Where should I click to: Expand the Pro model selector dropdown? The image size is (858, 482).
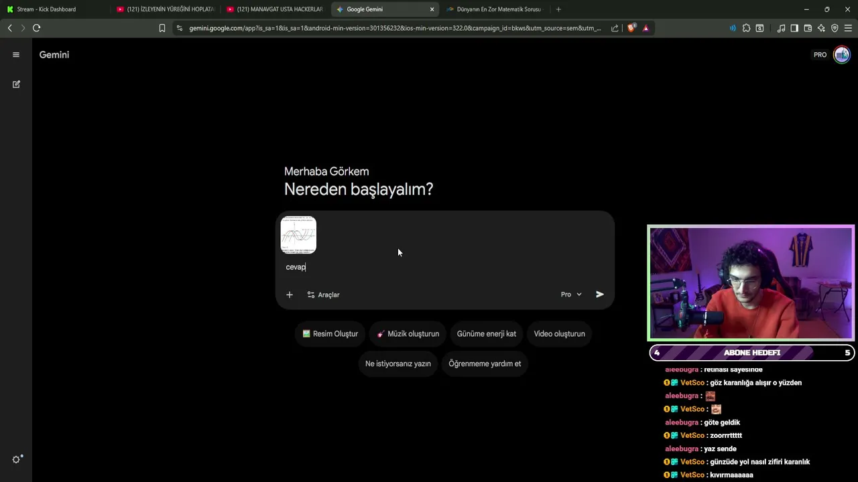571,295
